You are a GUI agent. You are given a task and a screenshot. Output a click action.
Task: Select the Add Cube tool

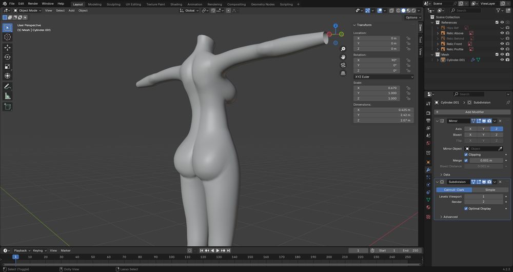tap(7, 107)
